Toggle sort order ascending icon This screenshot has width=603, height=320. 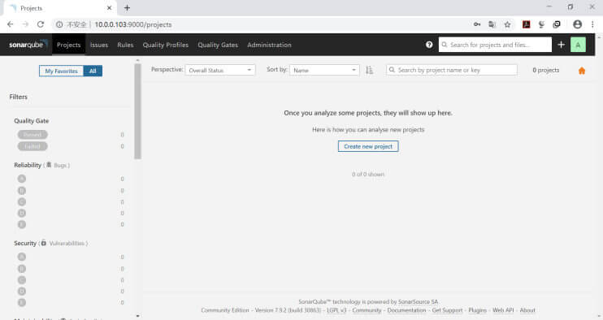coord(369,70)
